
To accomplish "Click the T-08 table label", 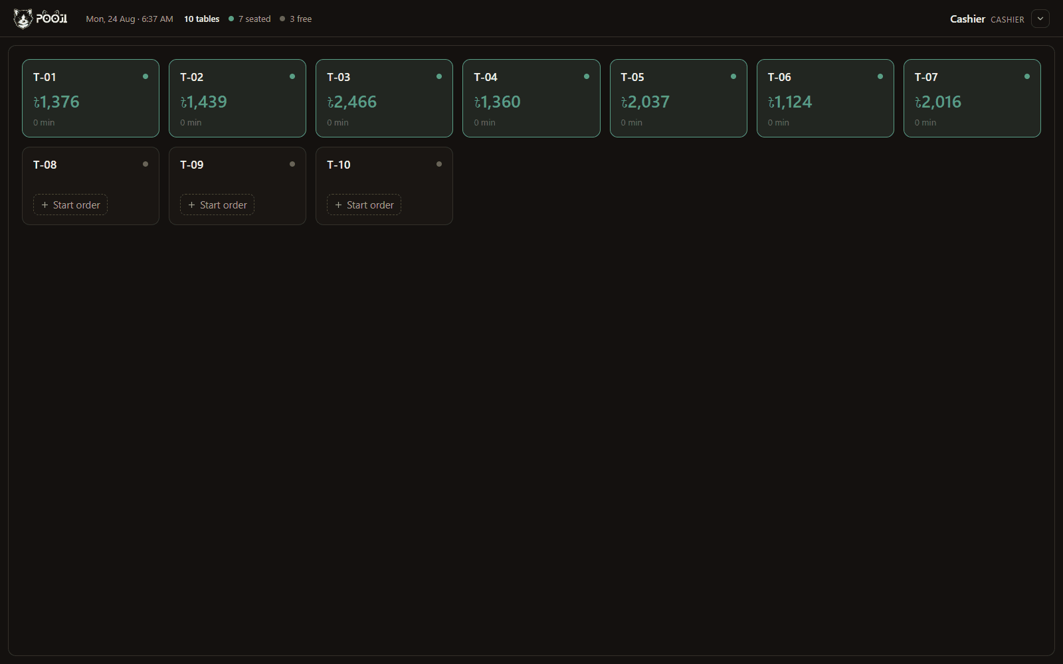I will click(x=45, y=165).
